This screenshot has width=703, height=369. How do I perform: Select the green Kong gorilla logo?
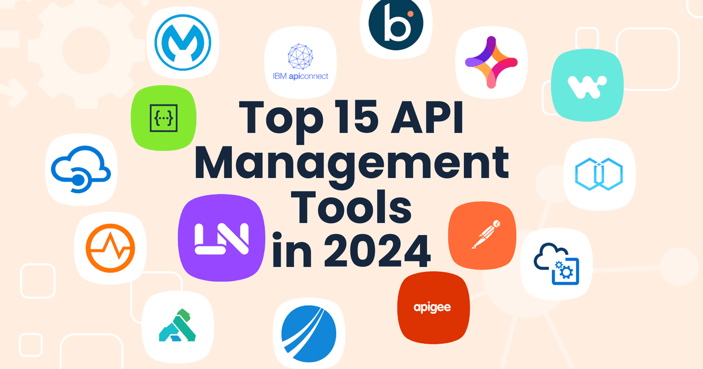pyautogui.click(x=176, y=326)
